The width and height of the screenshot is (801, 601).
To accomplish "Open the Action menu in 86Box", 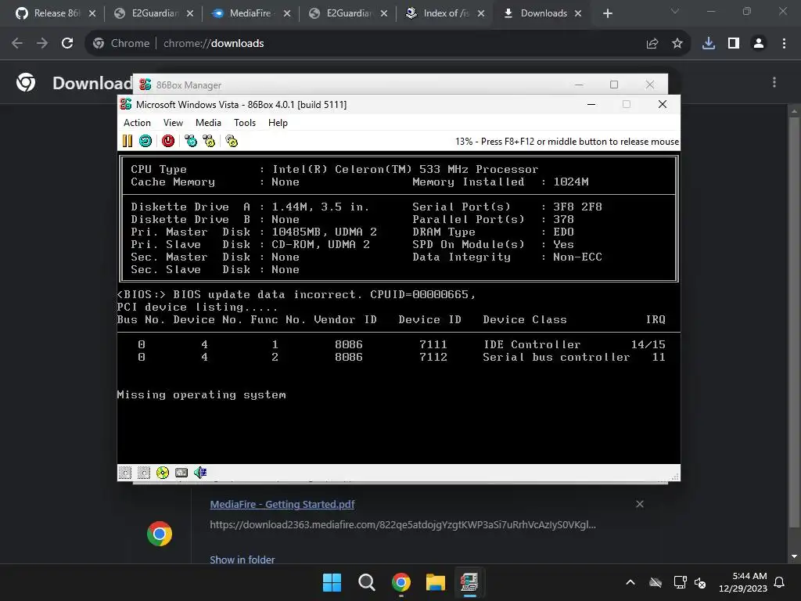I will pyautogui.click(x=137, y=123).
